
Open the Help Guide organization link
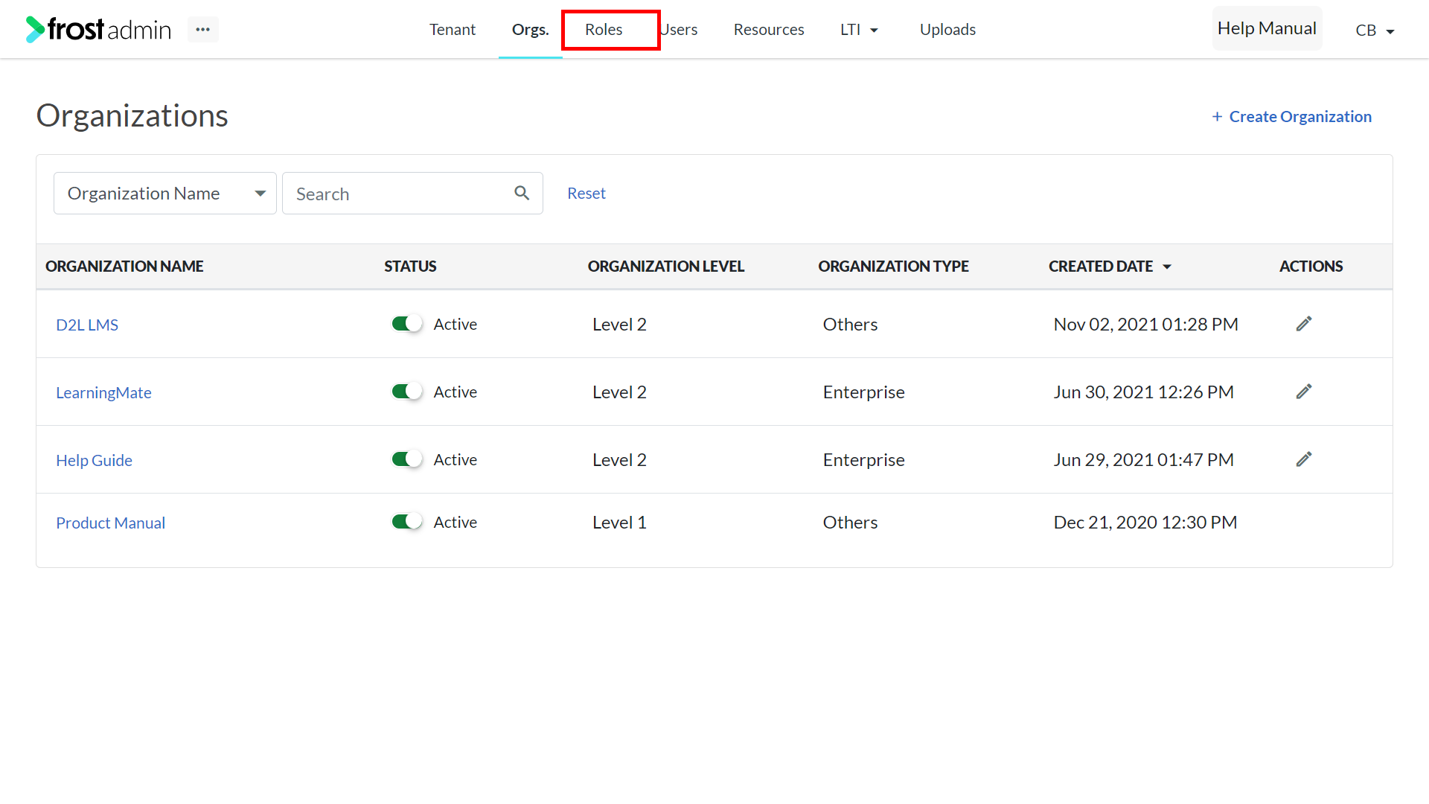coord(94,461)
